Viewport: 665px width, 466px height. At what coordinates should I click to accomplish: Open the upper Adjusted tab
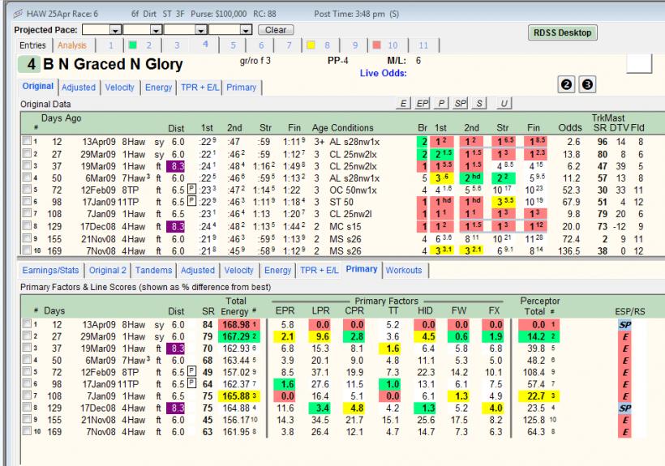pyautogui.click(x=79, y=88)
